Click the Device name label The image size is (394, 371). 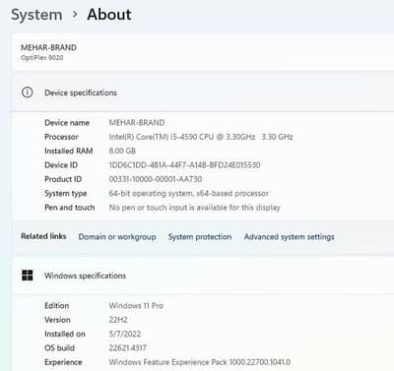pyautogui.click(x=67, y=123)
